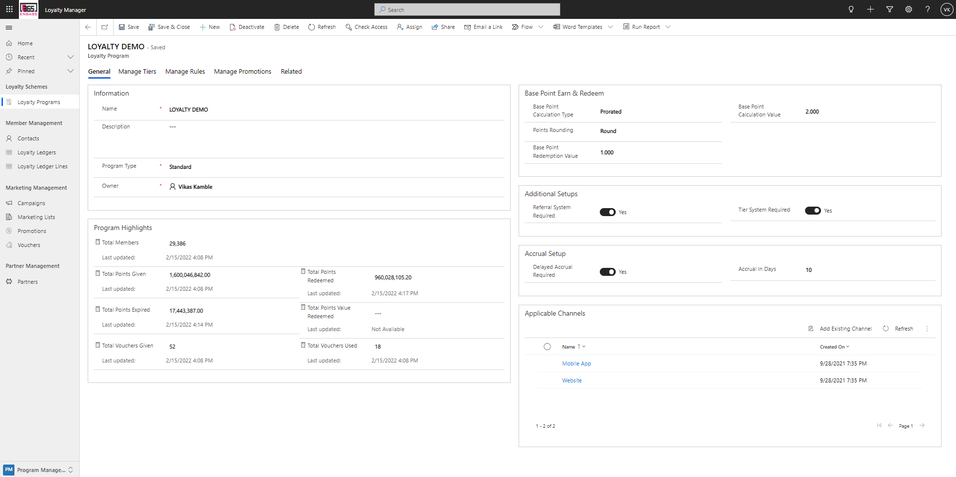This screenshot has width=956, height=477.
Task: Select Vouchers in the sidebar
Action: point(29,244)
